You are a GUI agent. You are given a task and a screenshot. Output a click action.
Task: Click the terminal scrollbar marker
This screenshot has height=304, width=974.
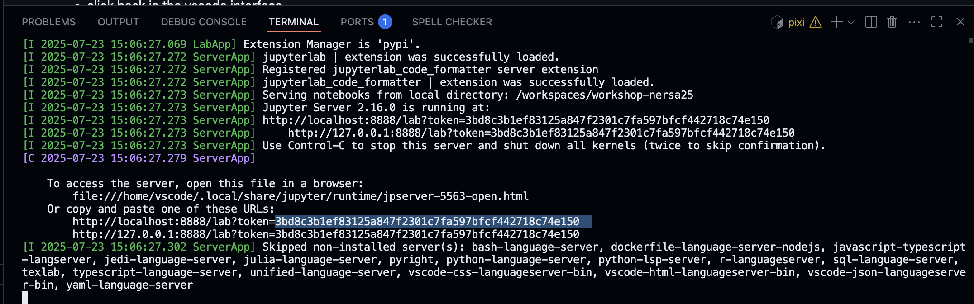[971, 41]
